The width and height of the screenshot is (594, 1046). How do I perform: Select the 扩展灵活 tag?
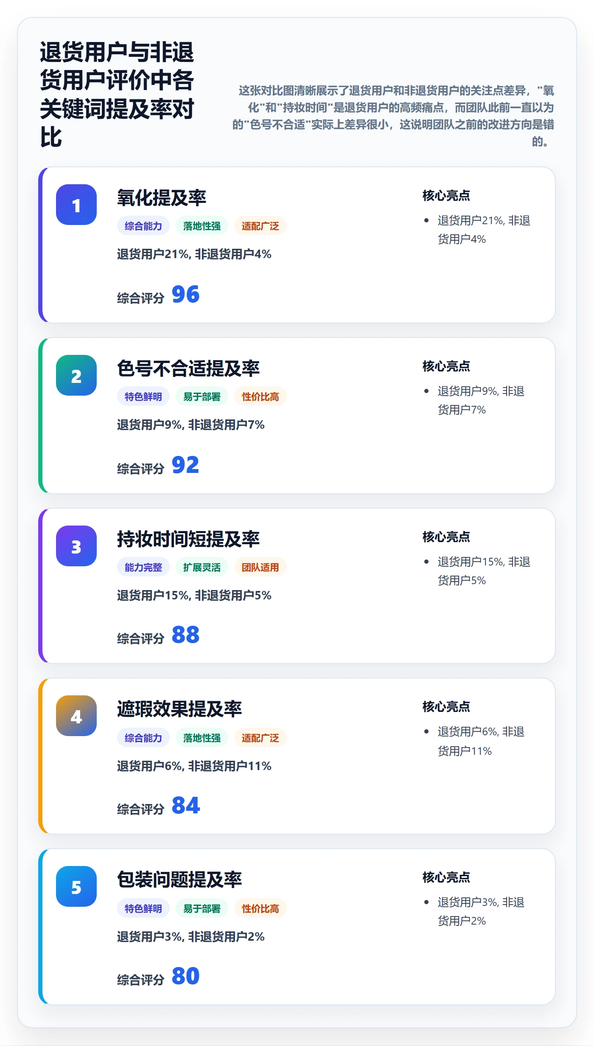pyautogui.click(x=202, y=567)
